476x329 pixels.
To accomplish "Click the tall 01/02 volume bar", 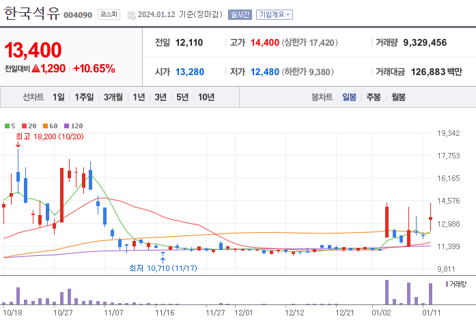I will (387, 292).
